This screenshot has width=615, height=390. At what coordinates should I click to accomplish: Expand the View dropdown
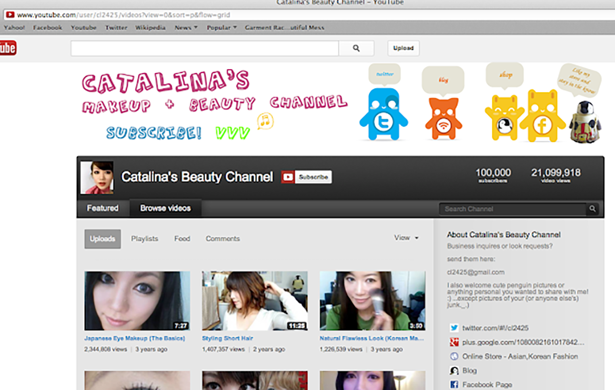pyautogui.click(x=406, y=238)
